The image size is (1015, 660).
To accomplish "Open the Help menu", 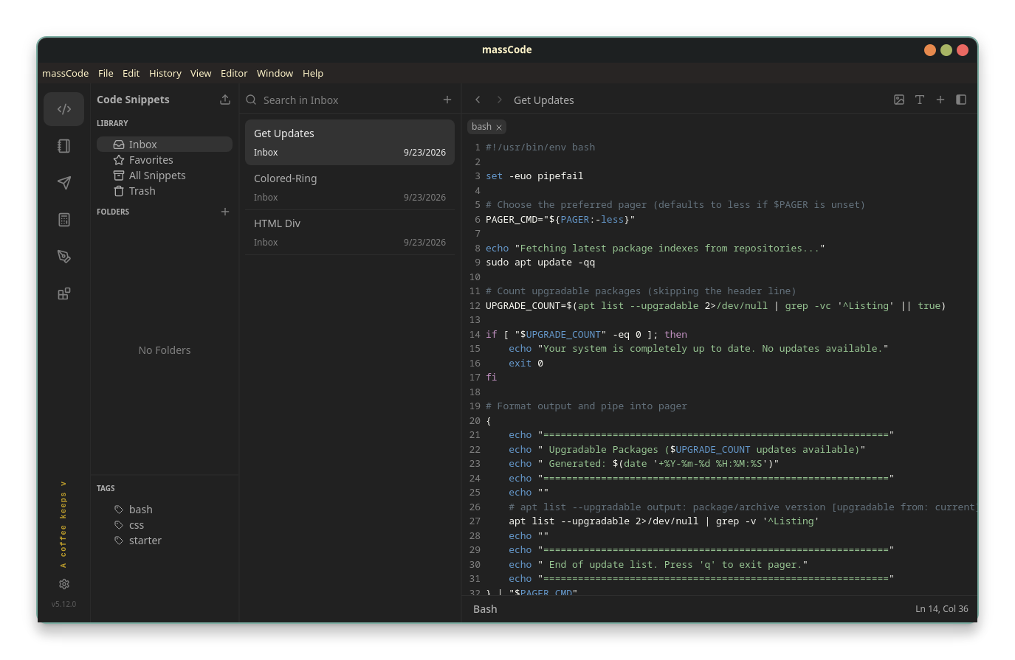I will pos(313,73).
